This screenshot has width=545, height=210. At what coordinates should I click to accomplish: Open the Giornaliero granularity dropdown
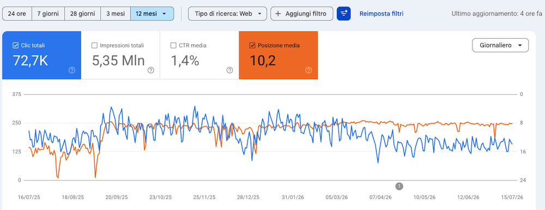point(500,45)
